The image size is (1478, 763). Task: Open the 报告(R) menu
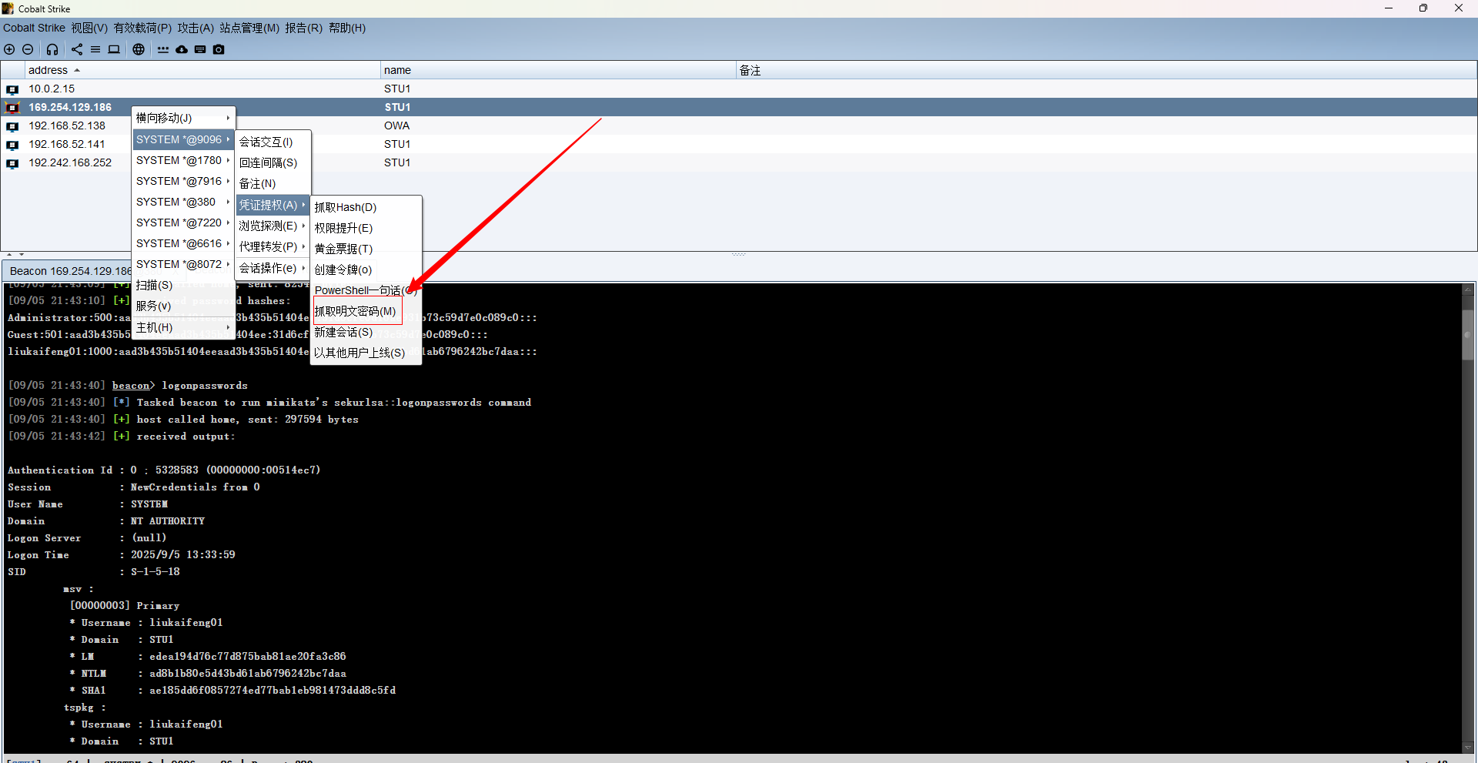tap(304, 28)
